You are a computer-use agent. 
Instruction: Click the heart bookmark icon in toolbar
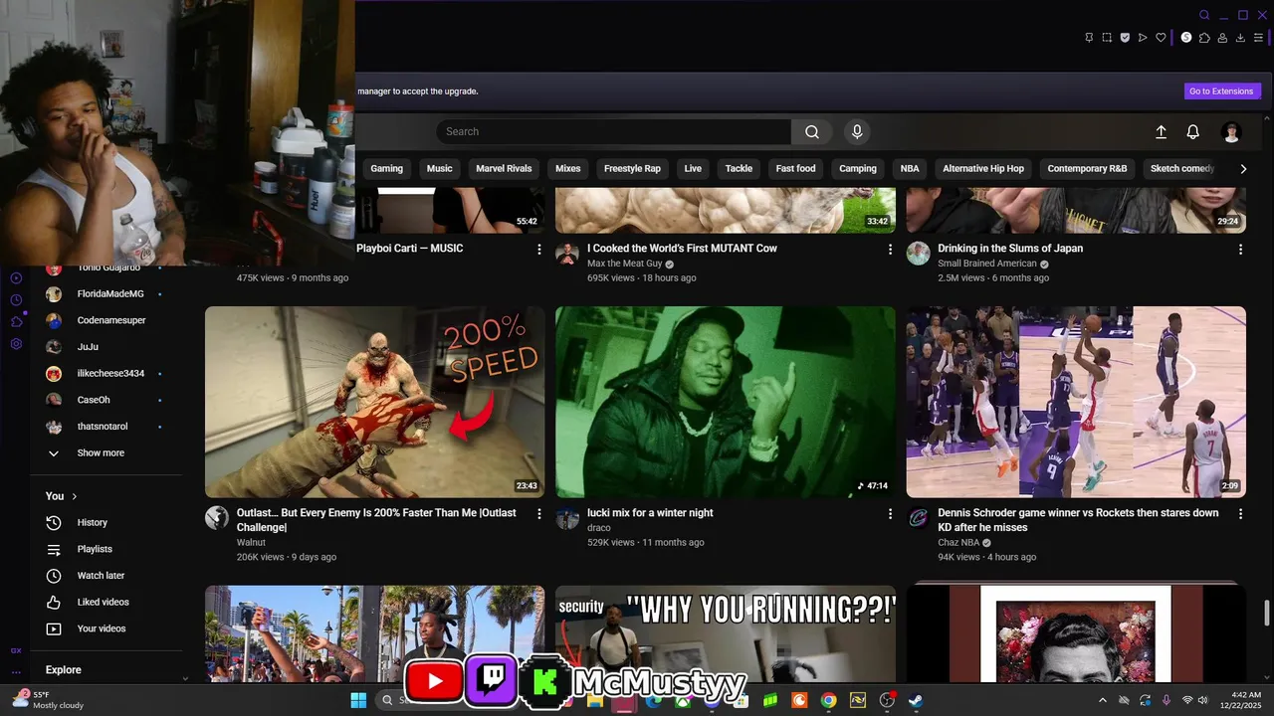[1161, 38]
